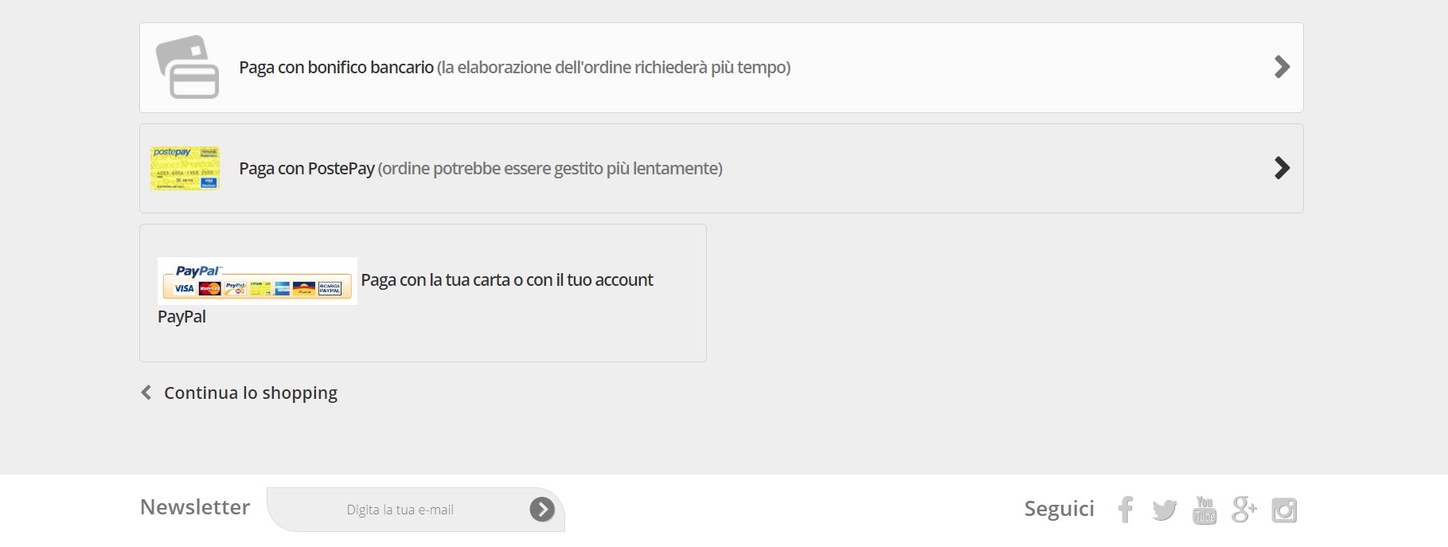
Task: Click the Newsletter label
Action: [x=195, y=507]
